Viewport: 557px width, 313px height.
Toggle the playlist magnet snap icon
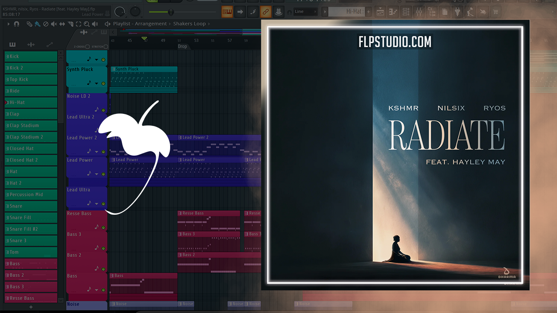click(17, 24)
